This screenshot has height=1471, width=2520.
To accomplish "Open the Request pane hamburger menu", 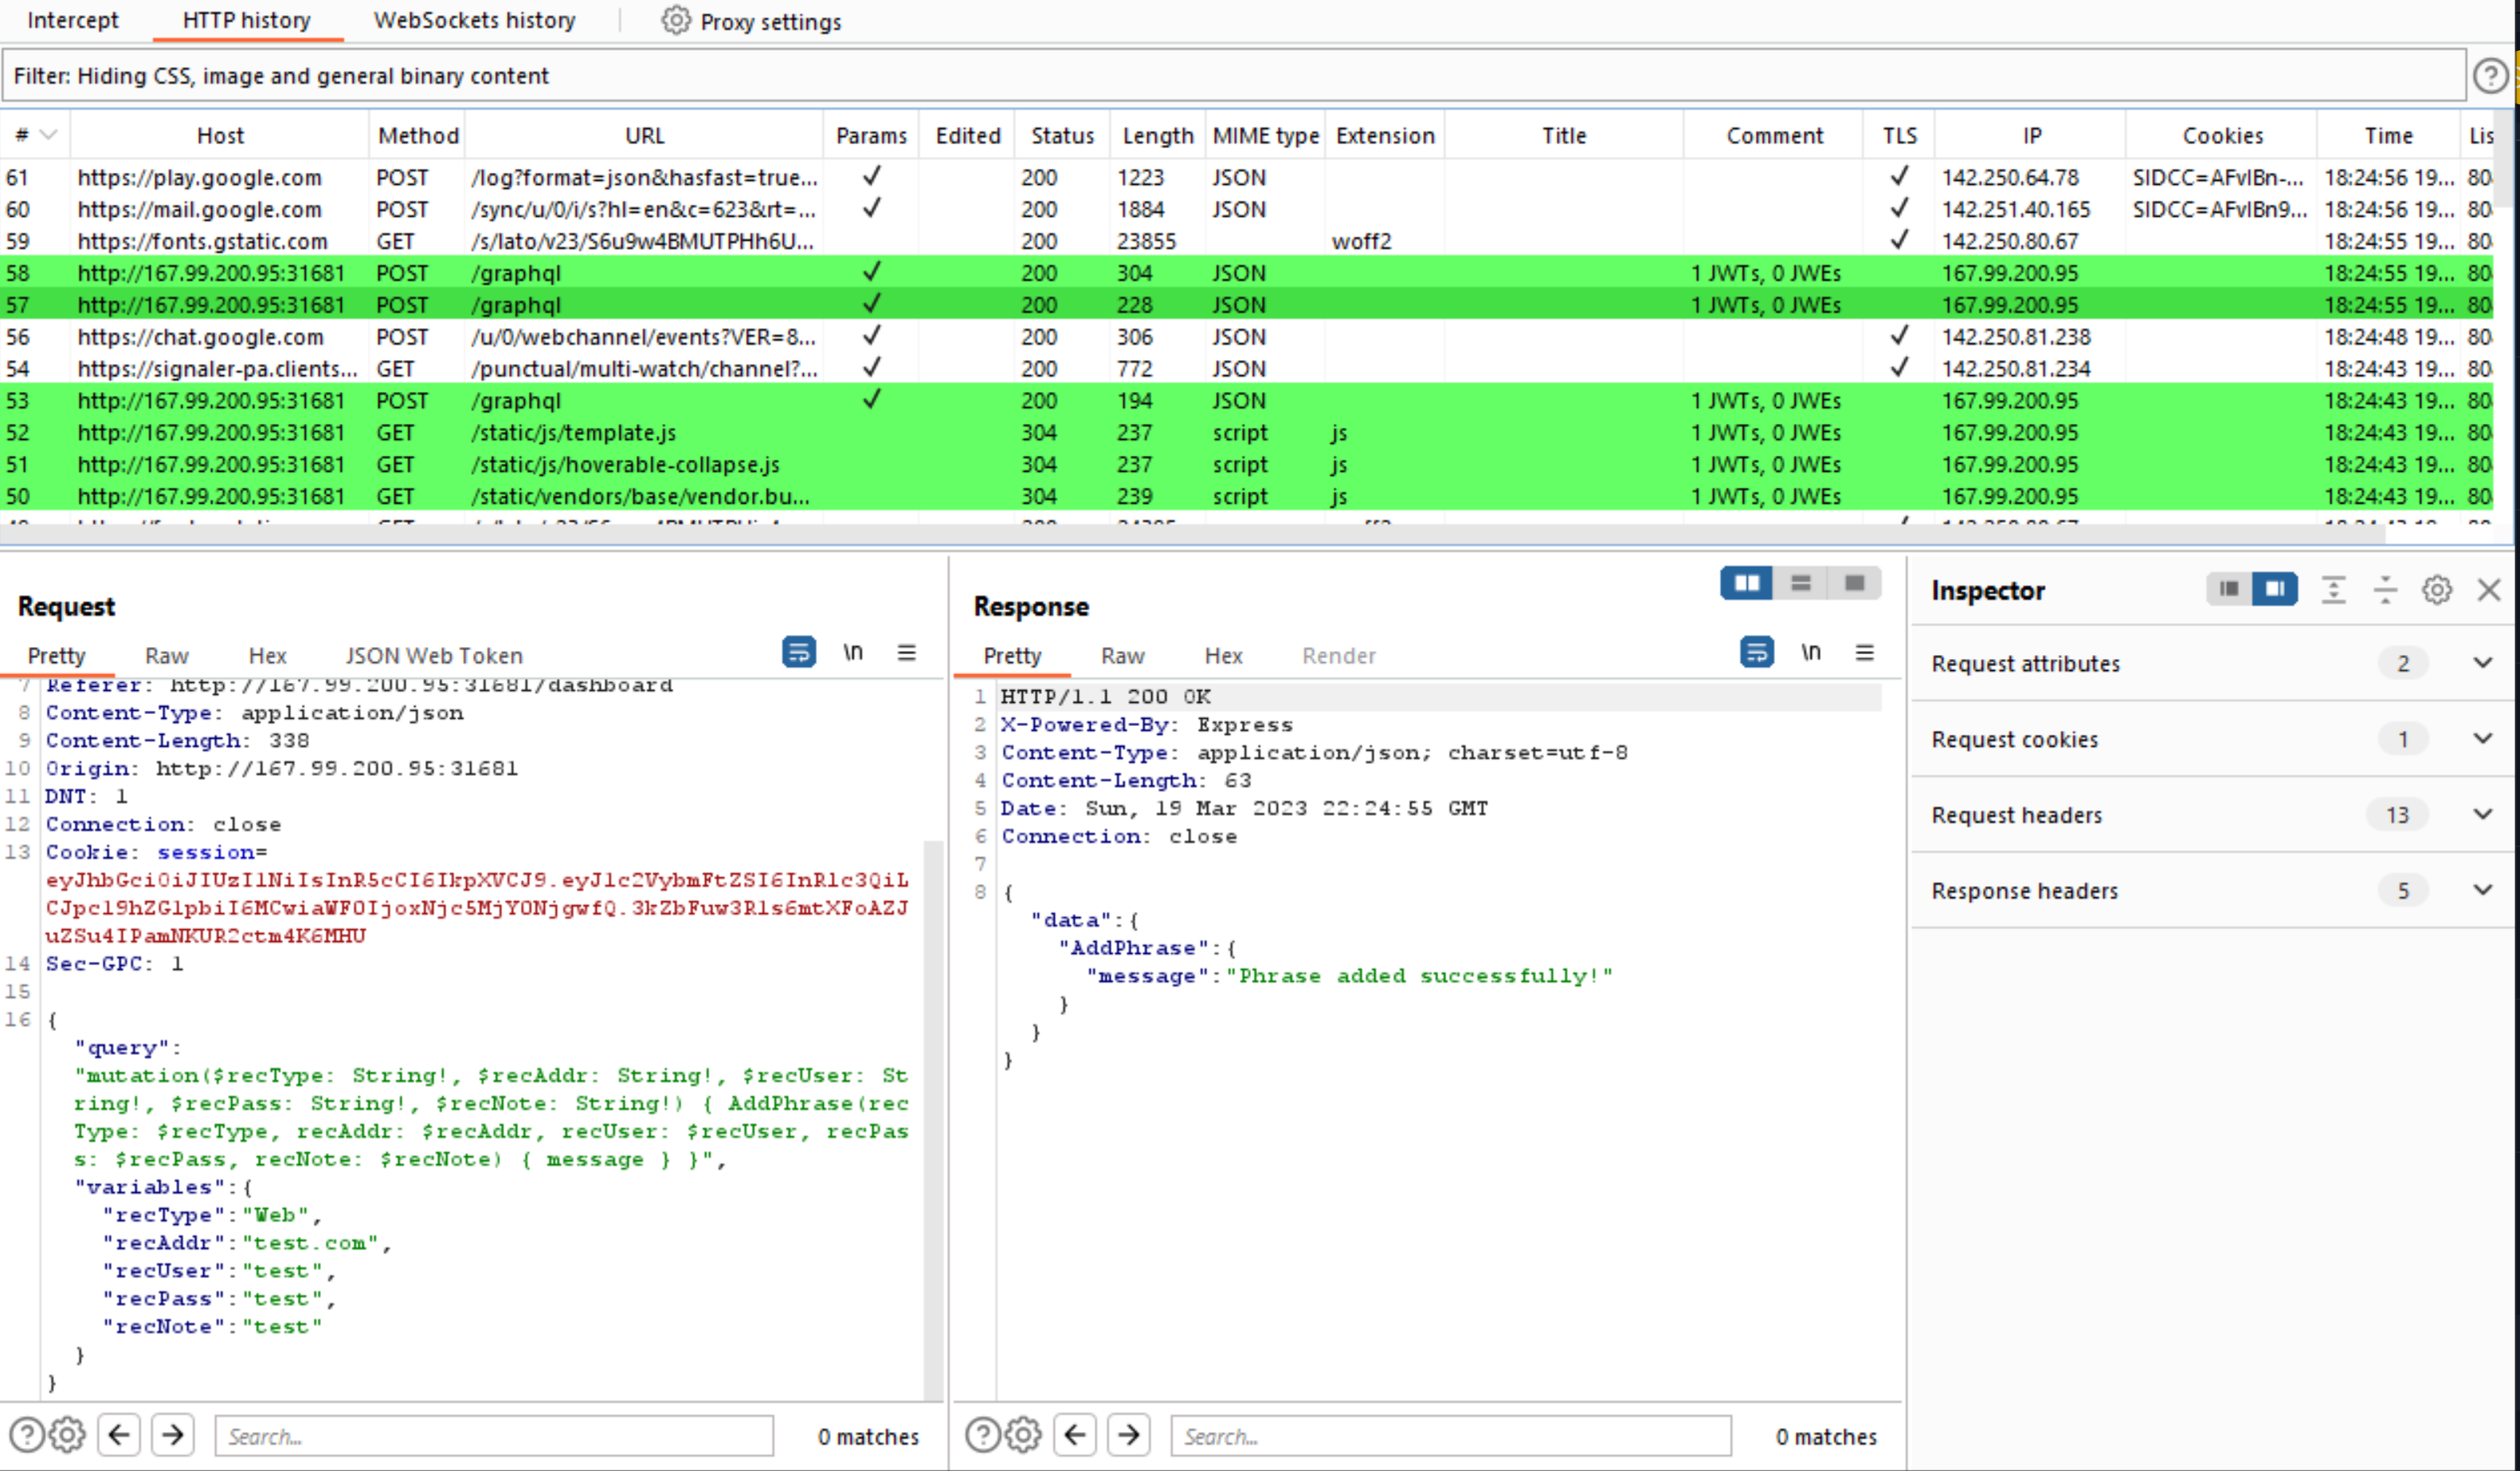I will [x=906, y=653].
